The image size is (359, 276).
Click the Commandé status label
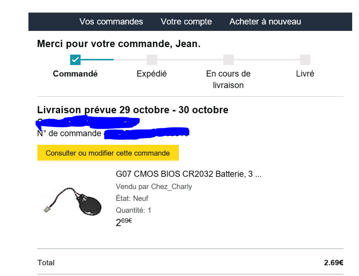click(75, 74)
